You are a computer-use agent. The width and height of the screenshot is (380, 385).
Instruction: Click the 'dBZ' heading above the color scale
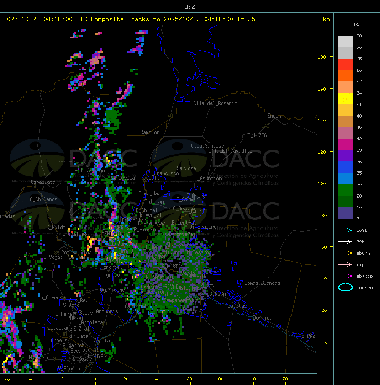tap(356, 25)
